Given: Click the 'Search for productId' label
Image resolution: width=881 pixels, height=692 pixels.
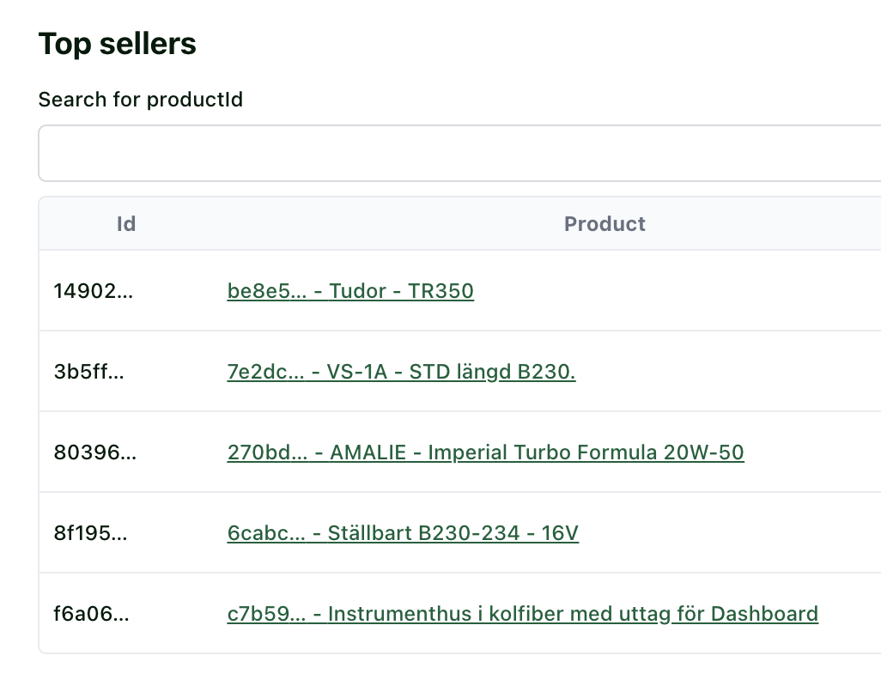Looking at the screenshot, I should coord(141,100).
